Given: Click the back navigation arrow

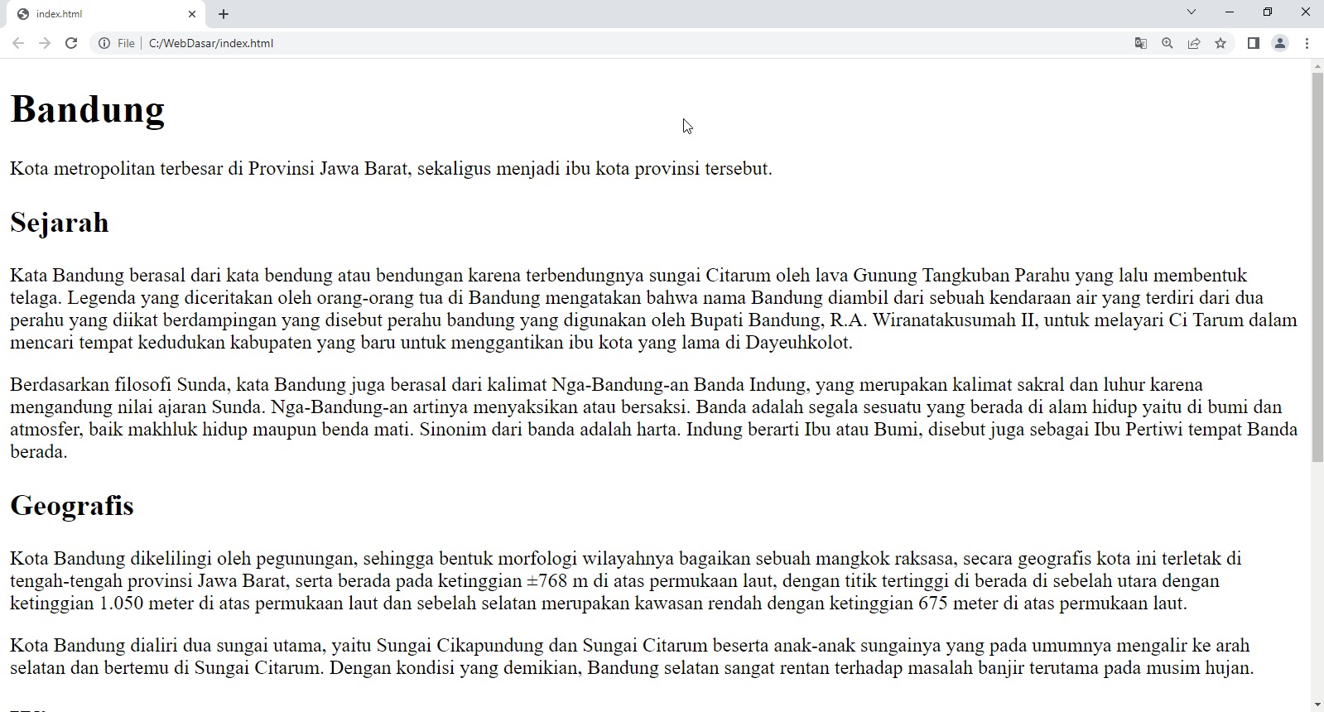Looking at the screenshot, I should tap(18, 43).
